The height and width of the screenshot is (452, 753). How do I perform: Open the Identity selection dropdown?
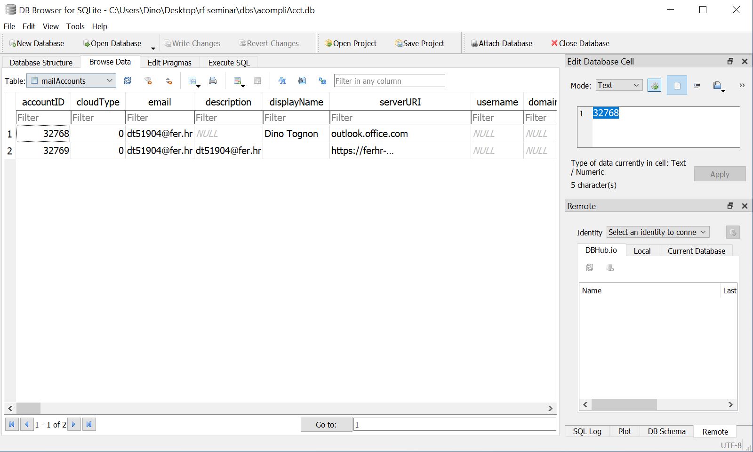(657, 232)
